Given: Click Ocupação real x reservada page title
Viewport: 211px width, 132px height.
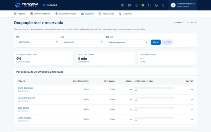Looking at the screenshot, I should [x=38, y=23].
